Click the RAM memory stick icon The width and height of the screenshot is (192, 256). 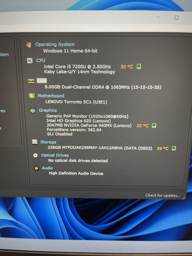pyautogui.click(x=31, y=81)
